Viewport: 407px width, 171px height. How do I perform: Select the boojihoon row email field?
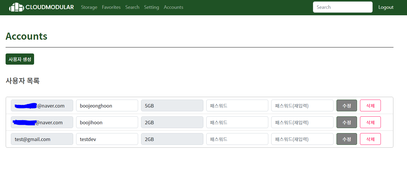[x=42, y=122]
